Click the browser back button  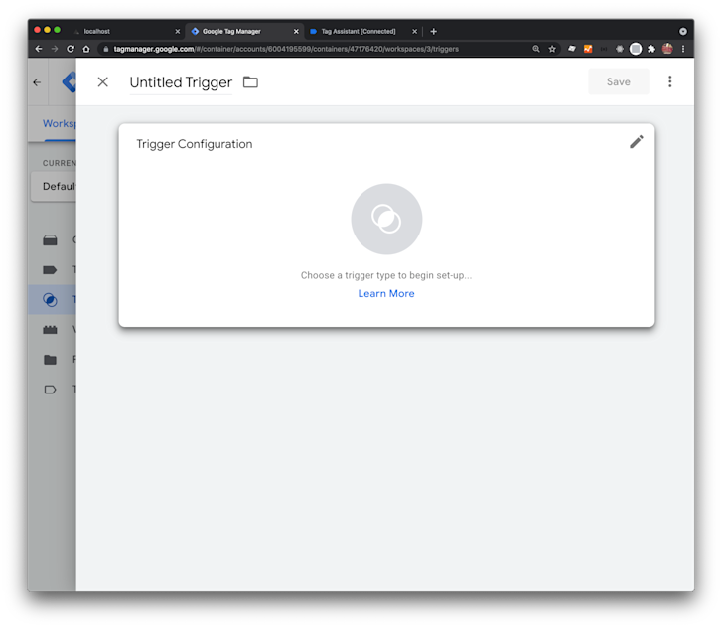click(x=39, y=49)
